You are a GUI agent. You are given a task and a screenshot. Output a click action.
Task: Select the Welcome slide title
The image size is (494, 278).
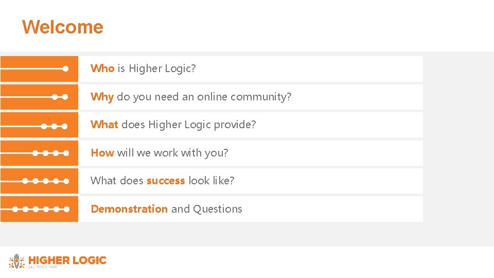pos(62,27)
